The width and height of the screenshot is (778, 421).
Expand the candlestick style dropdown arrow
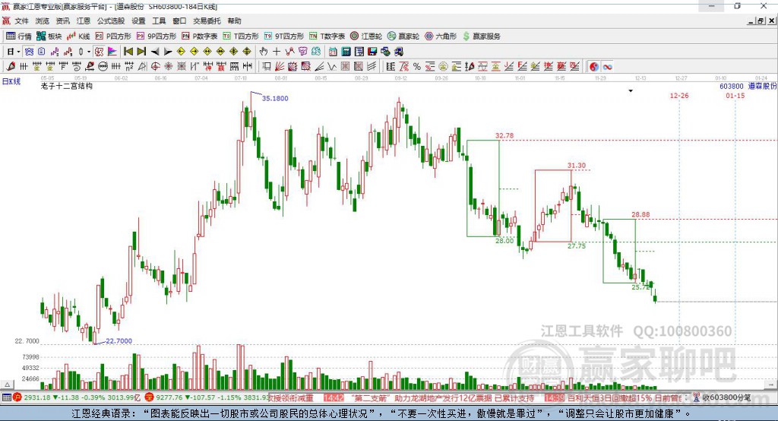pos(89,52)
